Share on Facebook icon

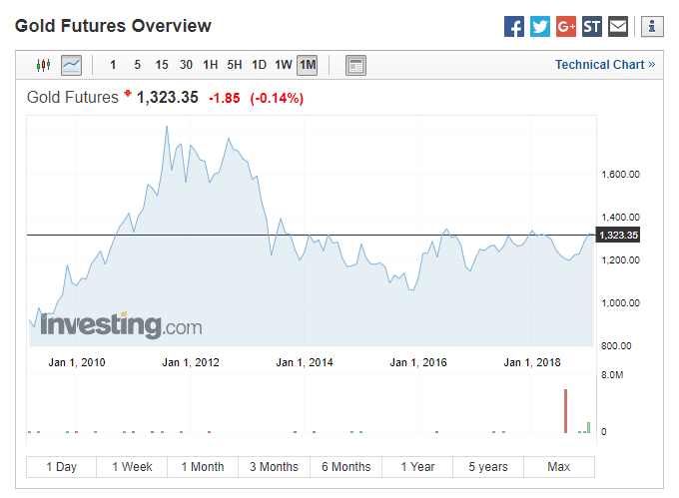(x=514, y=27)
